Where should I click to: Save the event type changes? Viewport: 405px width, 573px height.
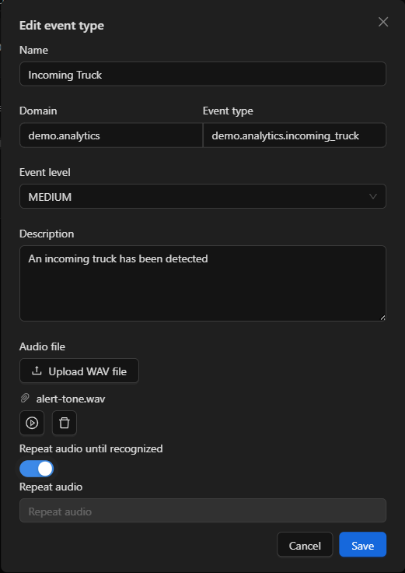click(363, 544)
